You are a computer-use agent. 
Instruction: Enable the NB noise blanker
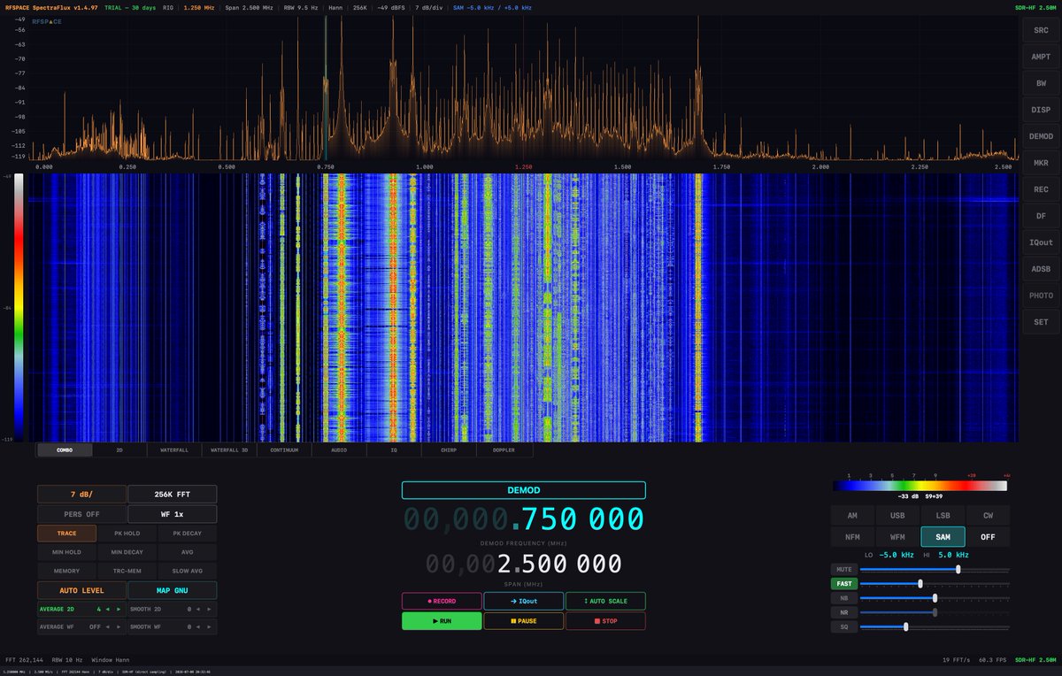coord(844,598)
